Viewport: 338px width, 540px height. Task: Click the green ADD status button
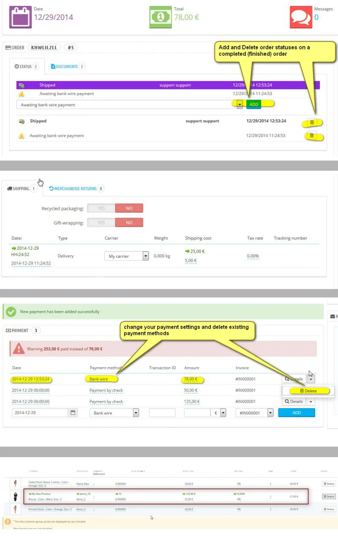253,104
